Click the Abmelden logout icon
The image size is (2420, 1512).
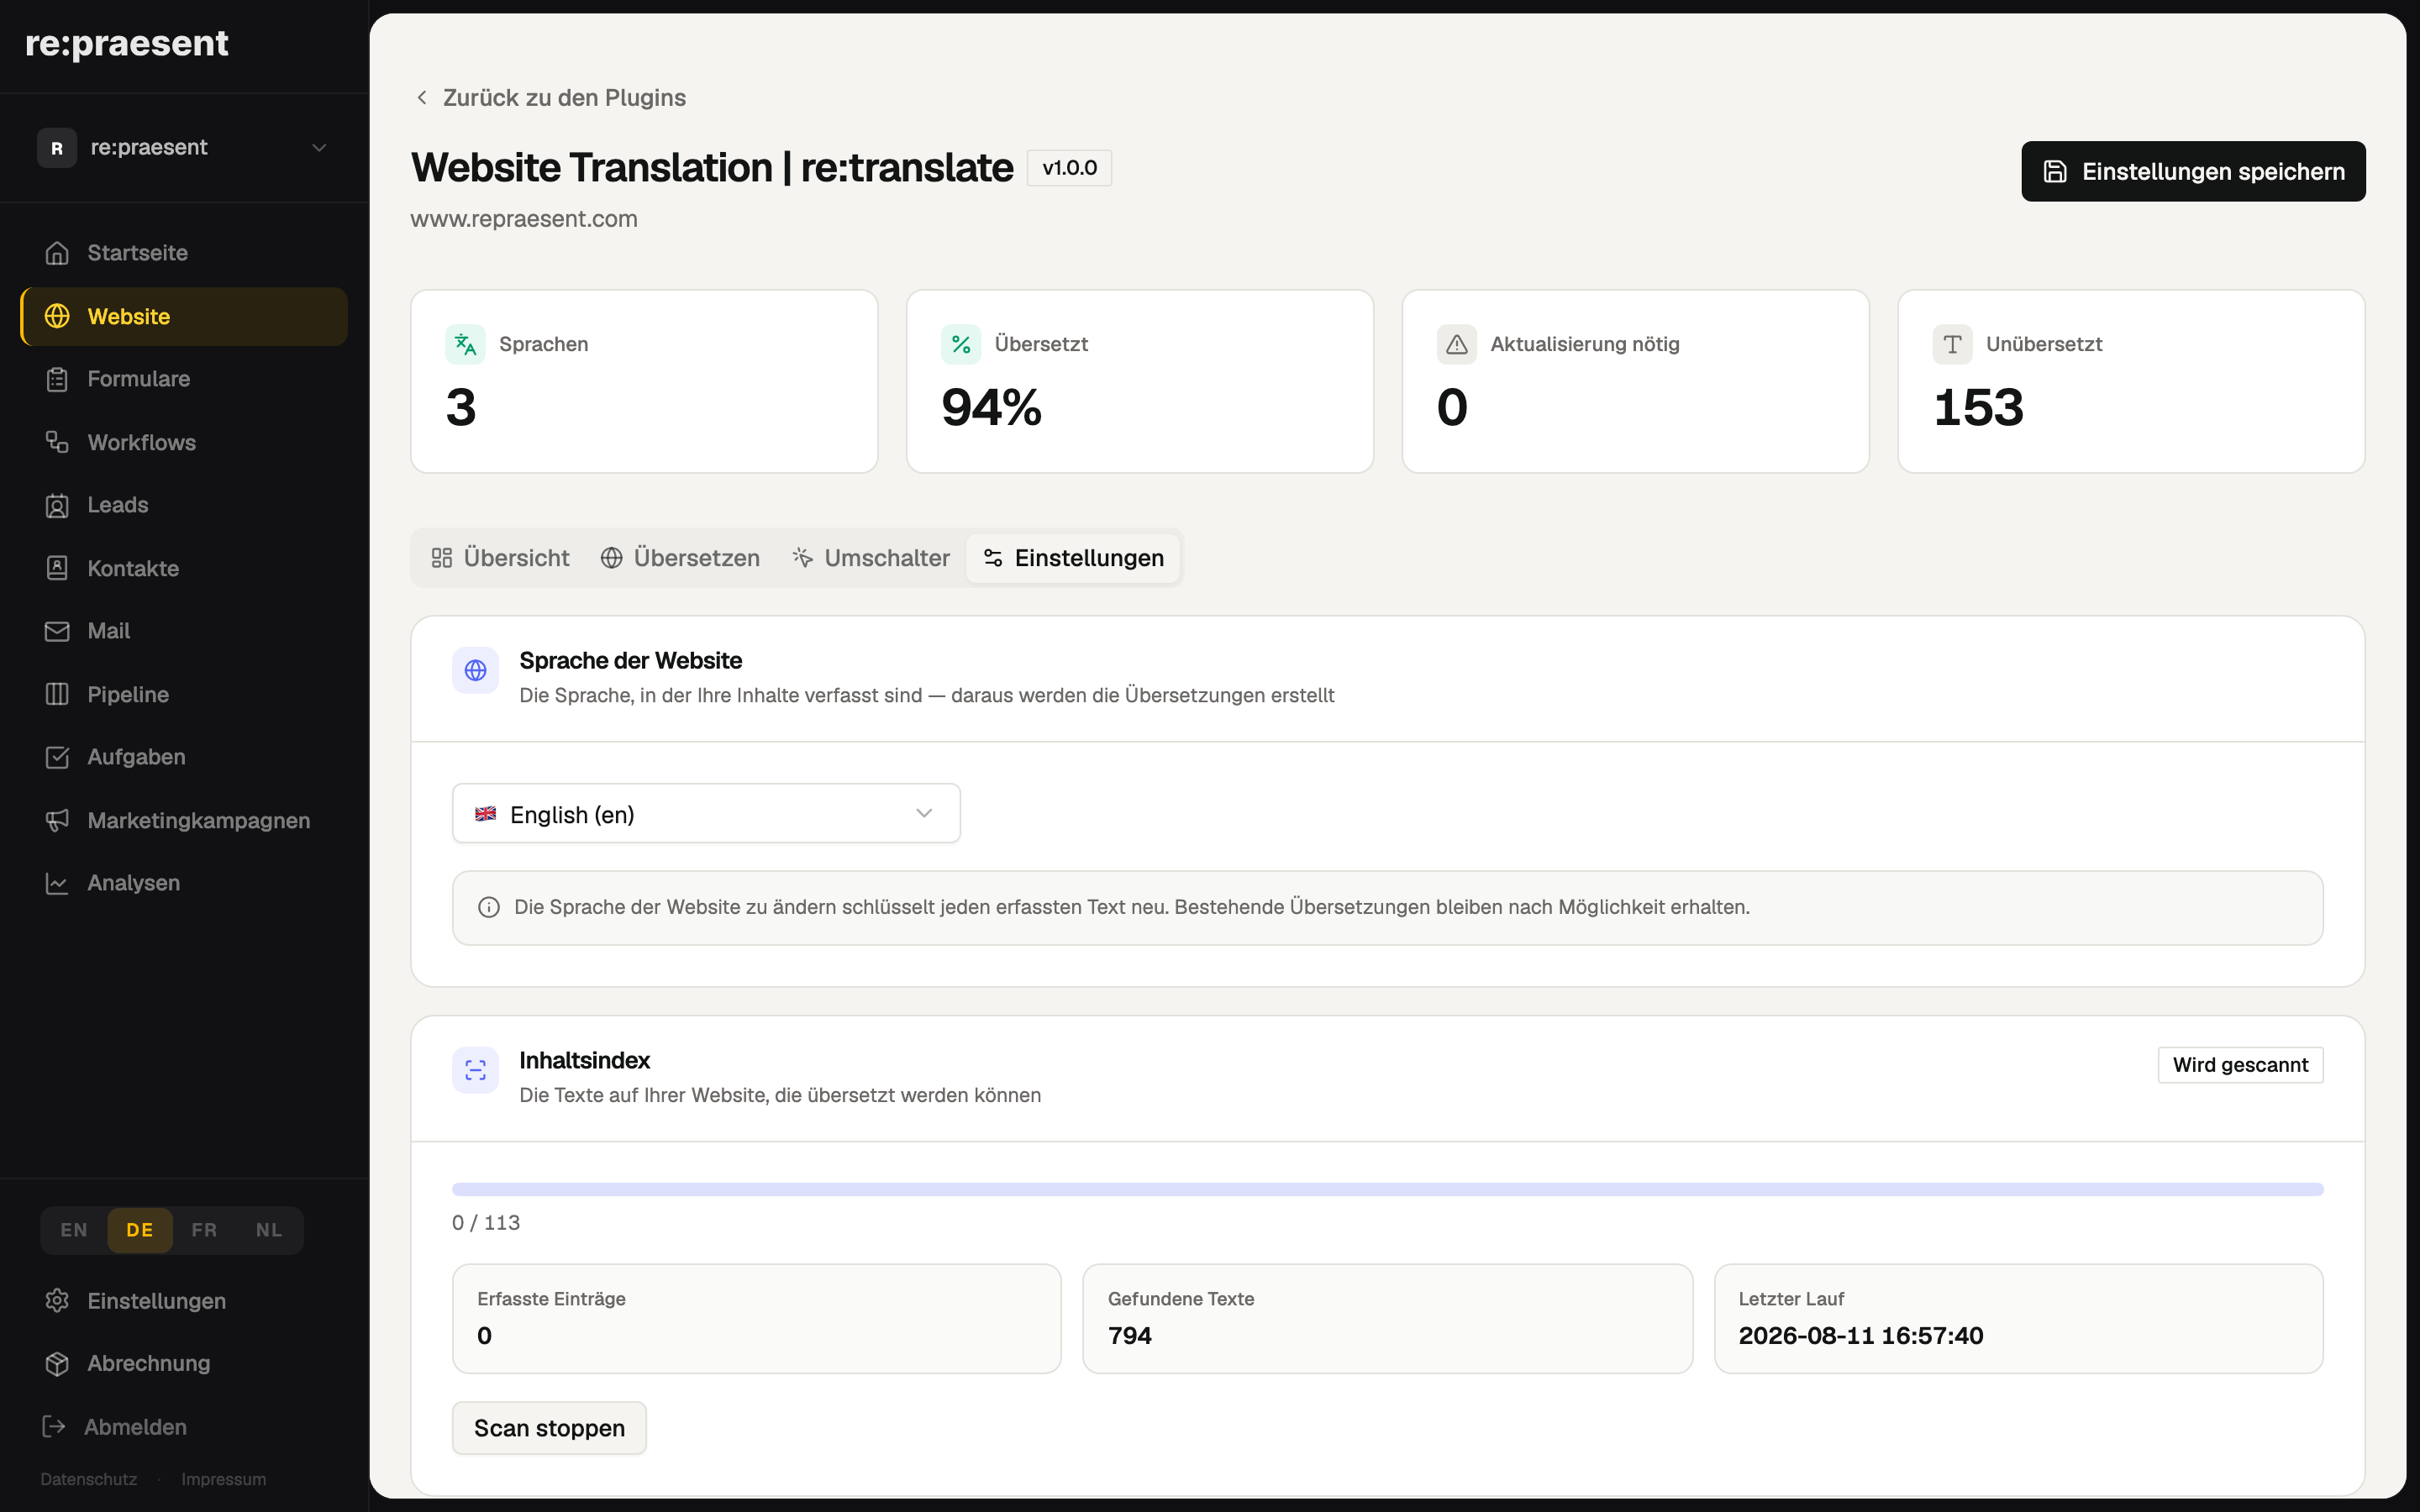[54, 1426]
